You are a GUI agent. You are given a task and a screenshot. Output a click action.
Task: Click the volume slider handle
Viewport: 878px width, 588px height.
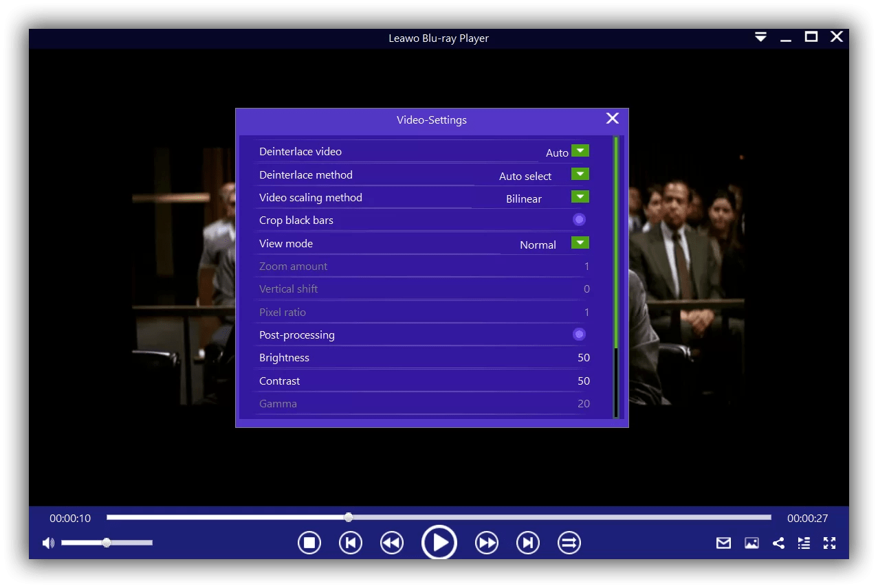coord(107,542)
